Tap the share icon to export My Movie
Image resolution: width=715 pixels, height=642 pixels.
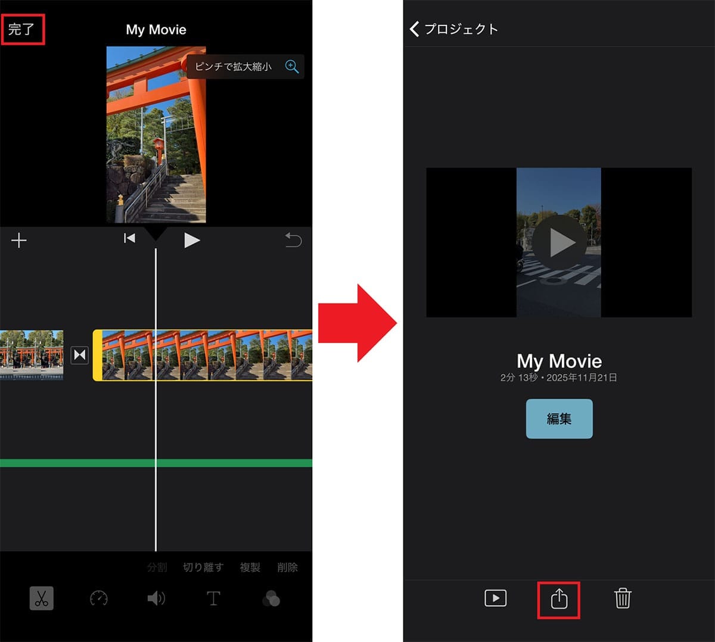coord(558,600)
